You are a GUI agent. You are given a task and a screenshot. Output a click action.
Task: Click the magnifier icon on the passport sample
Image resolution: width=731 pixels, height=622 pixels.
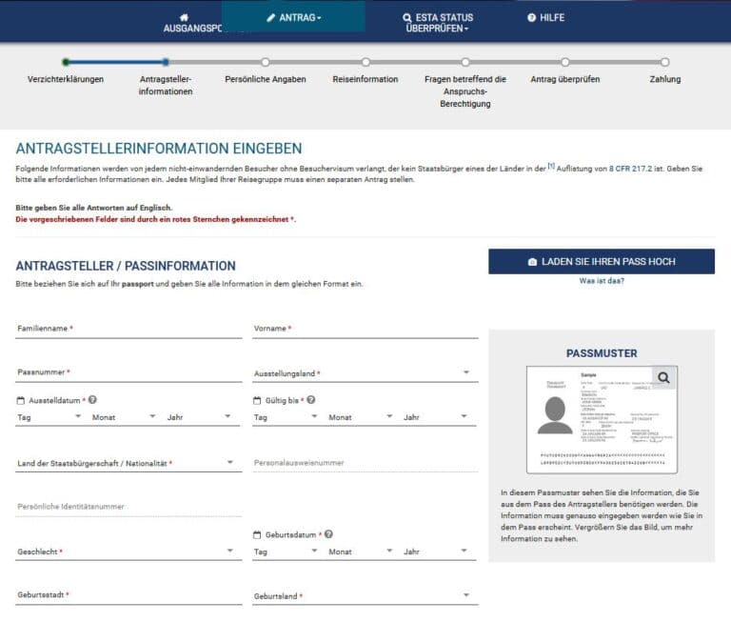(x=663, y=377)
